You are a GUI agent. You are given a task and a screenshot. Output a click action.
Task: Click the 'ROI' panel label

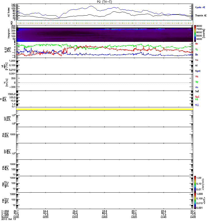click(x=12, y=23)
